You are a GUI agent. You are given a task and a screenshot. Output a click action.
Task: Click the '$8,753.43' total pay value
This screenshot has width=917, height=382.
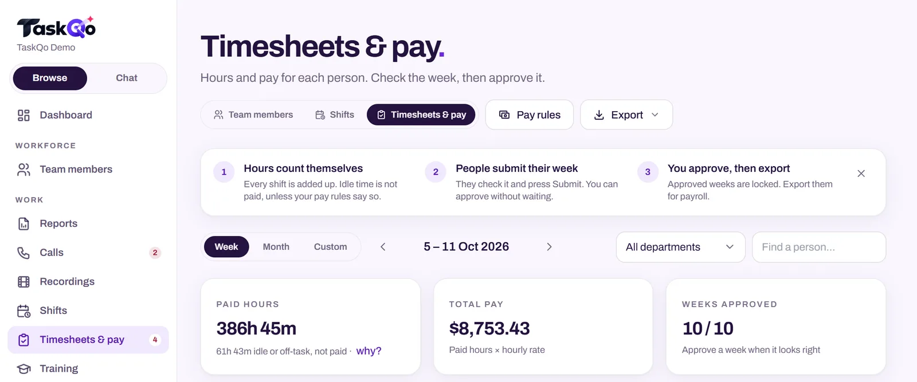coord(489,329)
